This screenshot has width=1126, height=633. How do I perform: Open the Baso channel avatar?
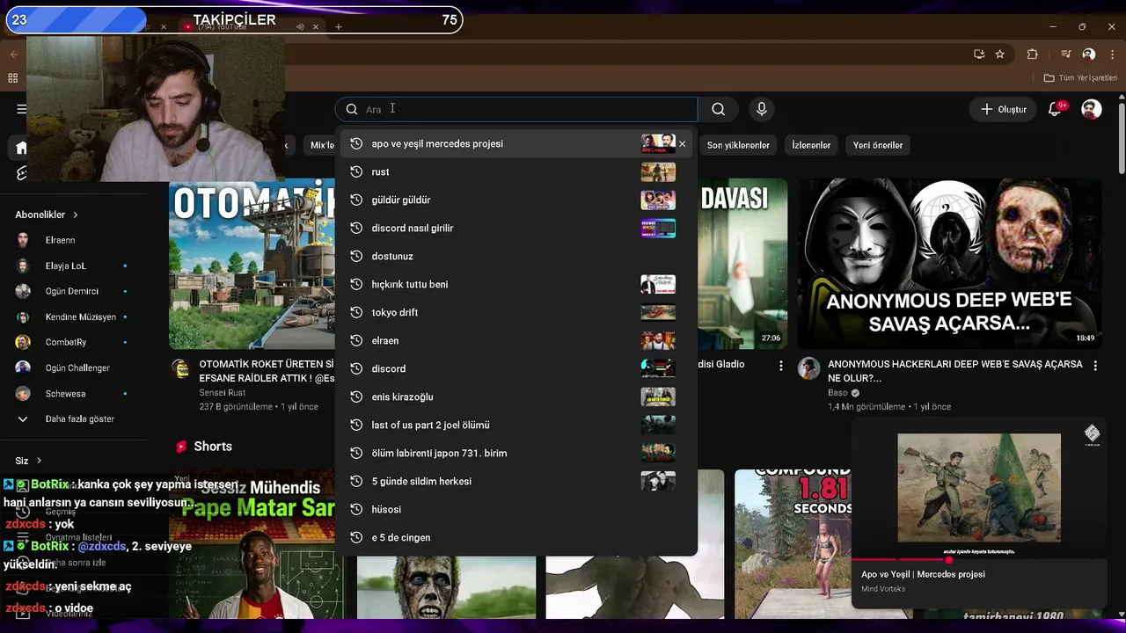[x=808, y=368]
